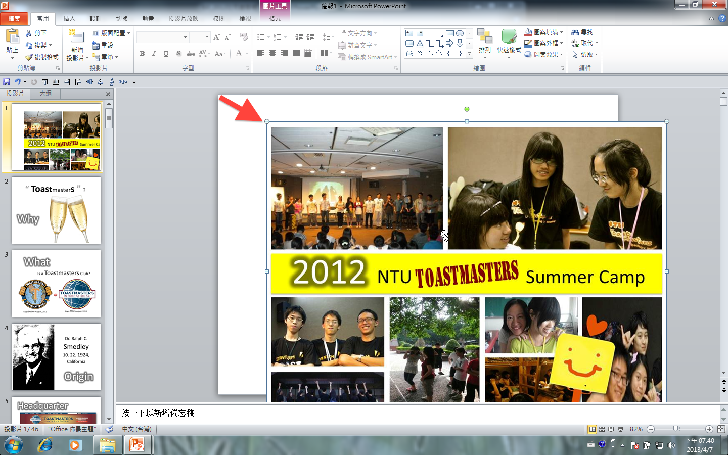This screenshot has height=455, width=728.
Task: Click Fit slide to window icon
Action: (x=721, y=429)
